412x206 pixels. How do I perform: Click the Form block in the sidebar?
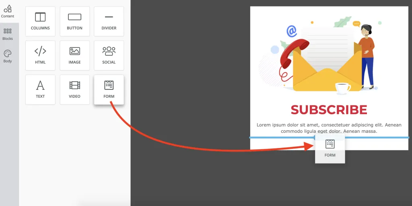pos(109,90)
